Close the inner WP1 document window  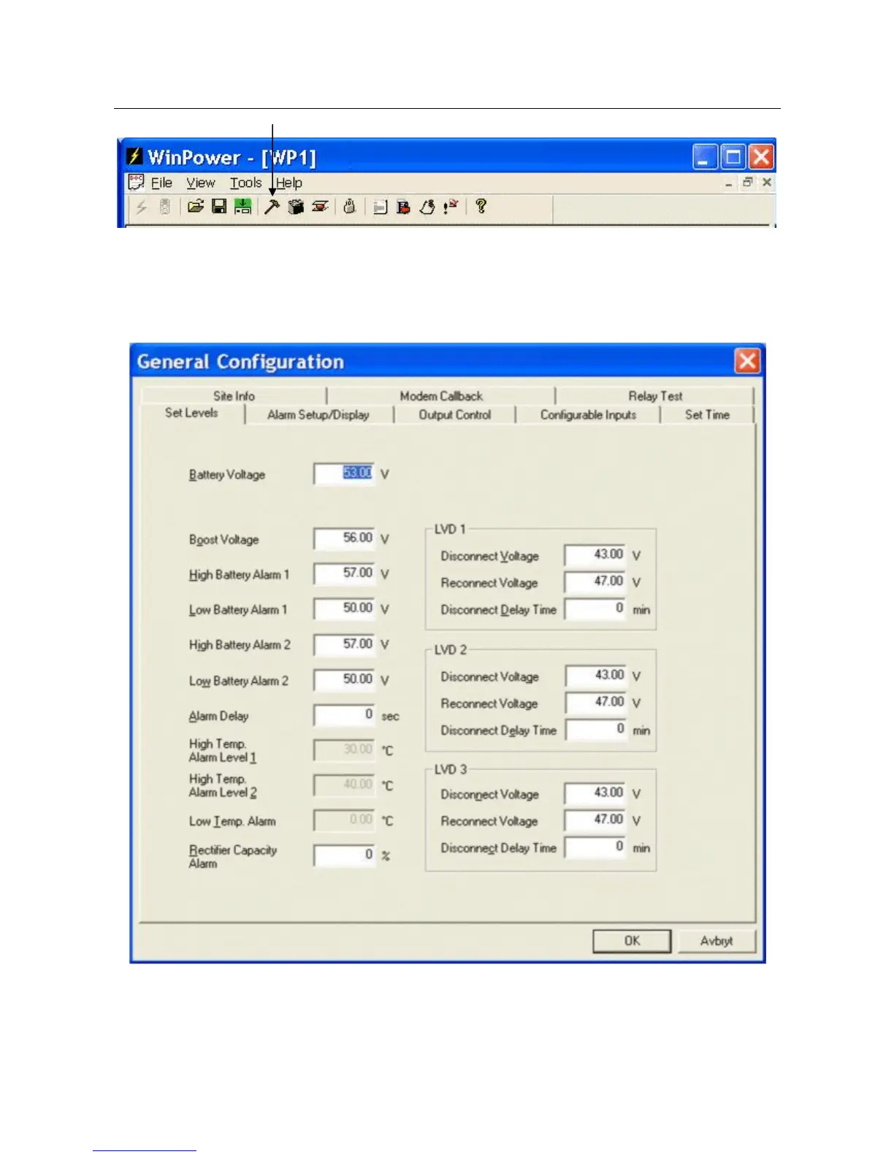[x=767, y=183]
